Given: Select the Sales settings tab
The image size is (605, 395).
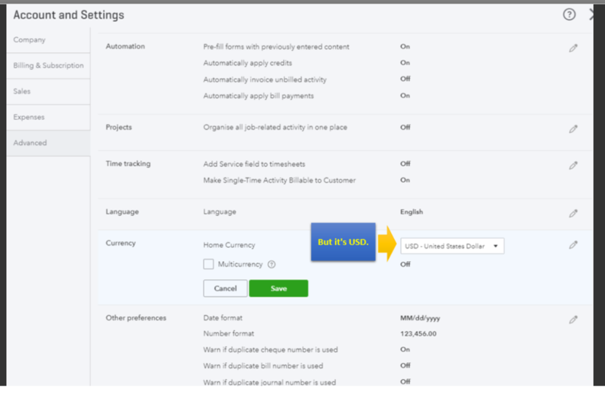Looking at the screenshot, I should (x=22, y=91).
